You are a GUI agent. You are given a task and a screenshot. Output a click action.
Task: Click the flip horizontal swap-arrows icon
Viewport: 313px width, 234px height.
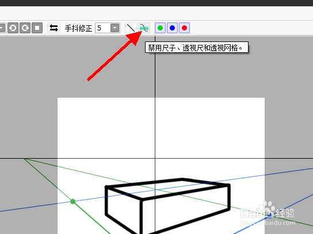[x=54, y=28]
